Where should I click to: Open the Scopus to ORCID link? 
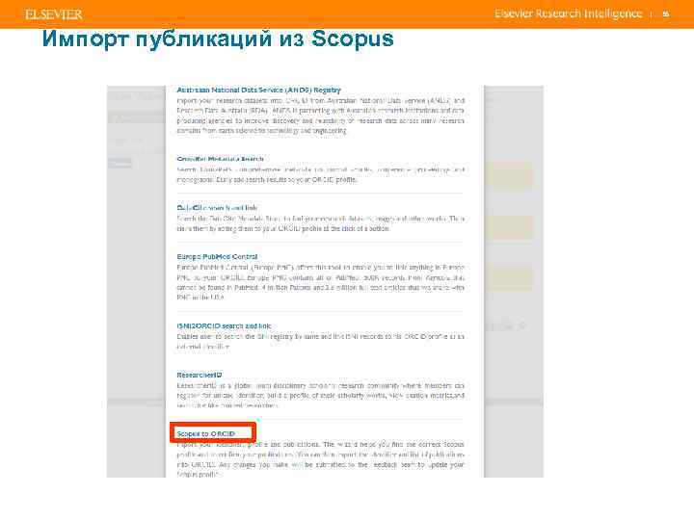(x=206, y=433)
